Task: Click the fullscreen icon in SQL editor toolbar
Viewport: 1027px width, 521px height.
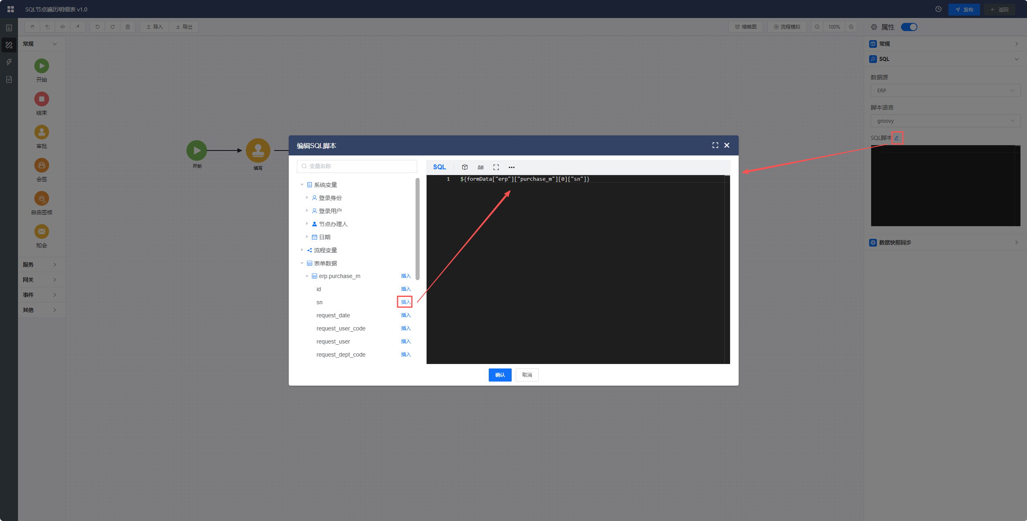Action: click(x=496, y=167)
